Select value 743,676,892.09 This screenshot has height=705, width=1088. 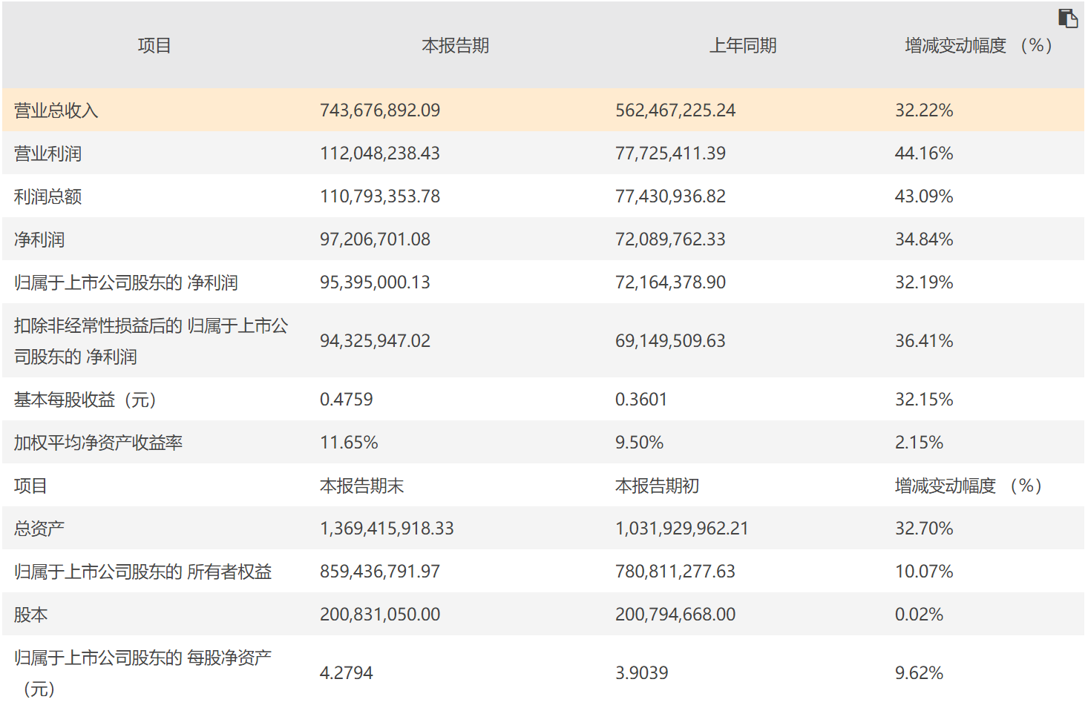[x=380, y=110]
